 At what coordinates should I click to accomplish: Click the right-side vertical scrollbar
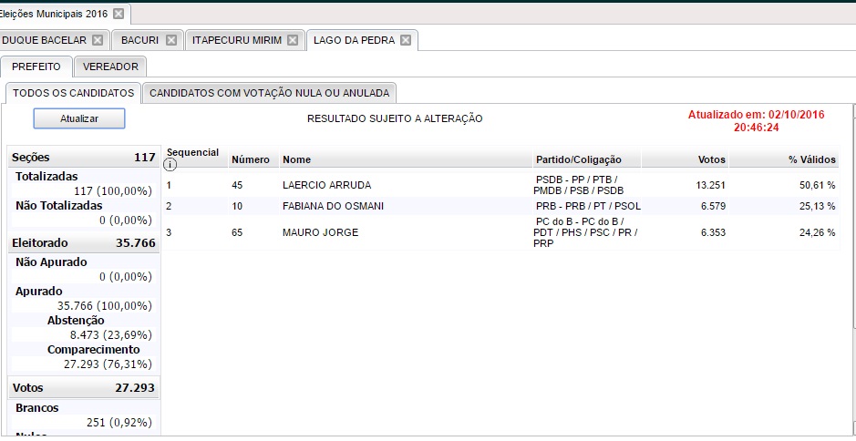point(851,273)
